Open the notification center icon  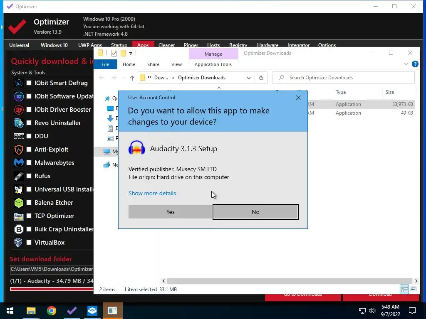click(x=412, y=311)
